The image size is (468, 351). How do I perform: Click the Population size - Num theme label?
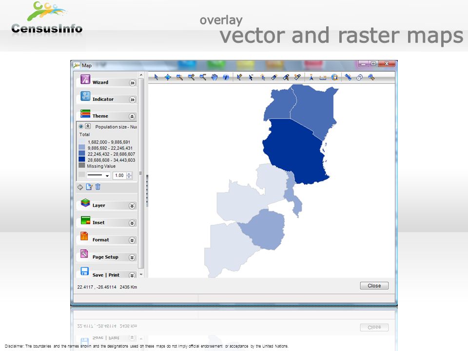click(116, 127)
